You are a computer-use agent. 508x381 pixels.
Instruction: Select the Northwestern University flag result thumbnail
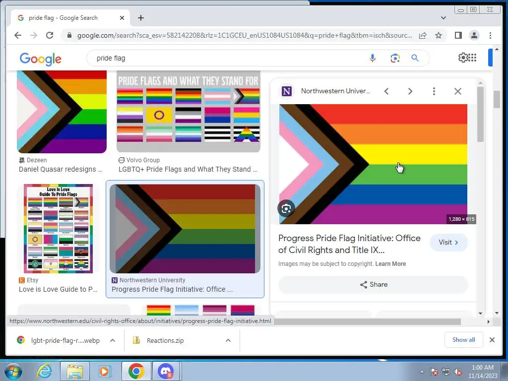[185, 229]
